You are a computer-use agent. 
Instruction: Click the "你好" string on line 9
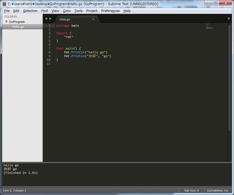(x=93, y=56)
